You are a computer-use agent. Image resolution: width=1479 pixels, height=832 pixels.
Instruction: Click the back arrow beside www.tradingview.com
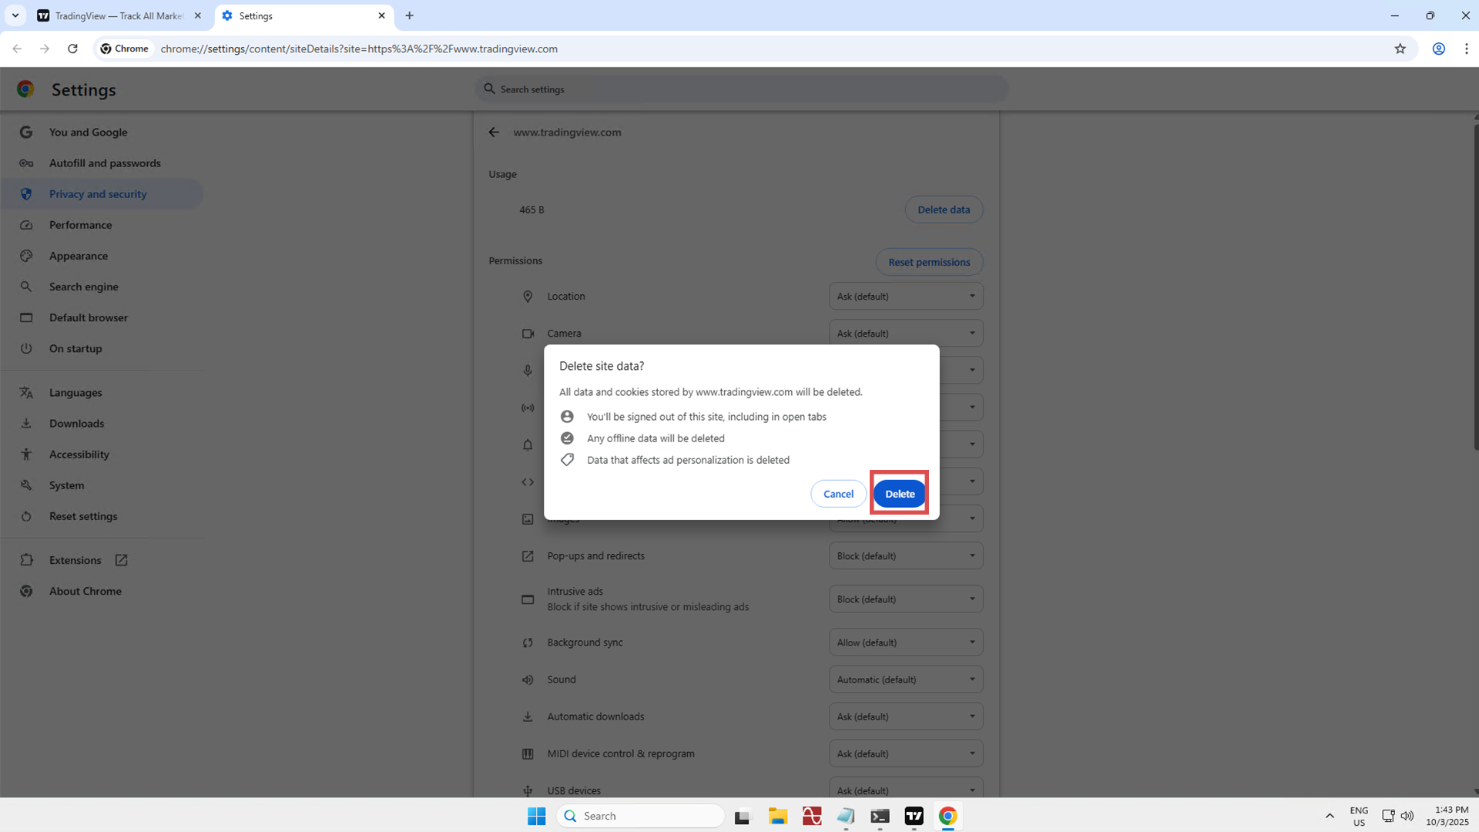494,133
